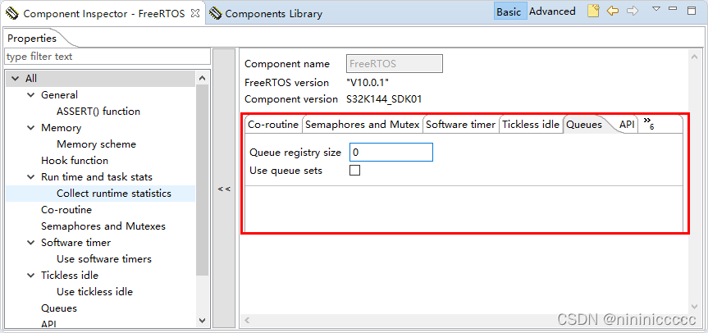The image size is (708, 333).
Task: Click the tree vertical scrollbar thumb
Action: (203, 180)
